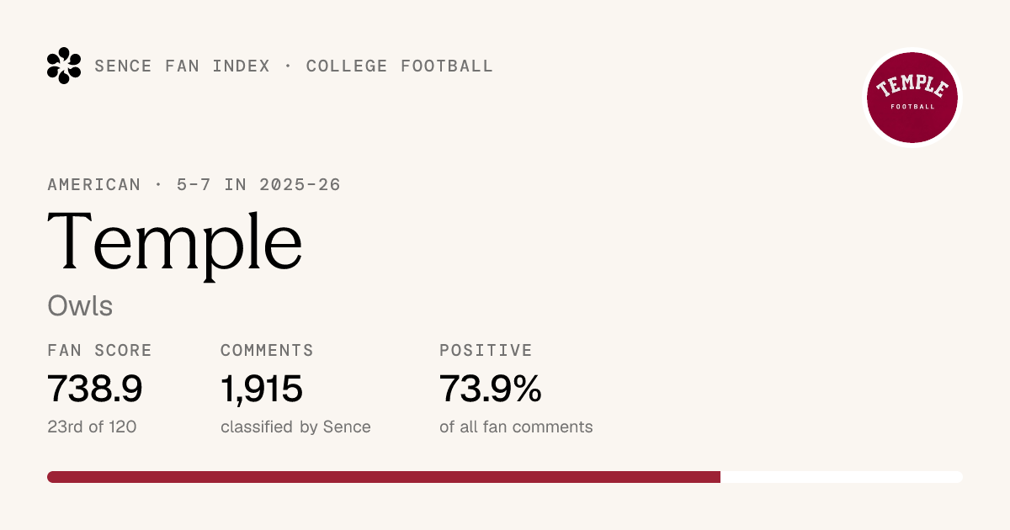The width and height of the screenshot is (1010, 530).
Task: Click the 5-7 in 2025-26 record text
Action: coord(258,184)
